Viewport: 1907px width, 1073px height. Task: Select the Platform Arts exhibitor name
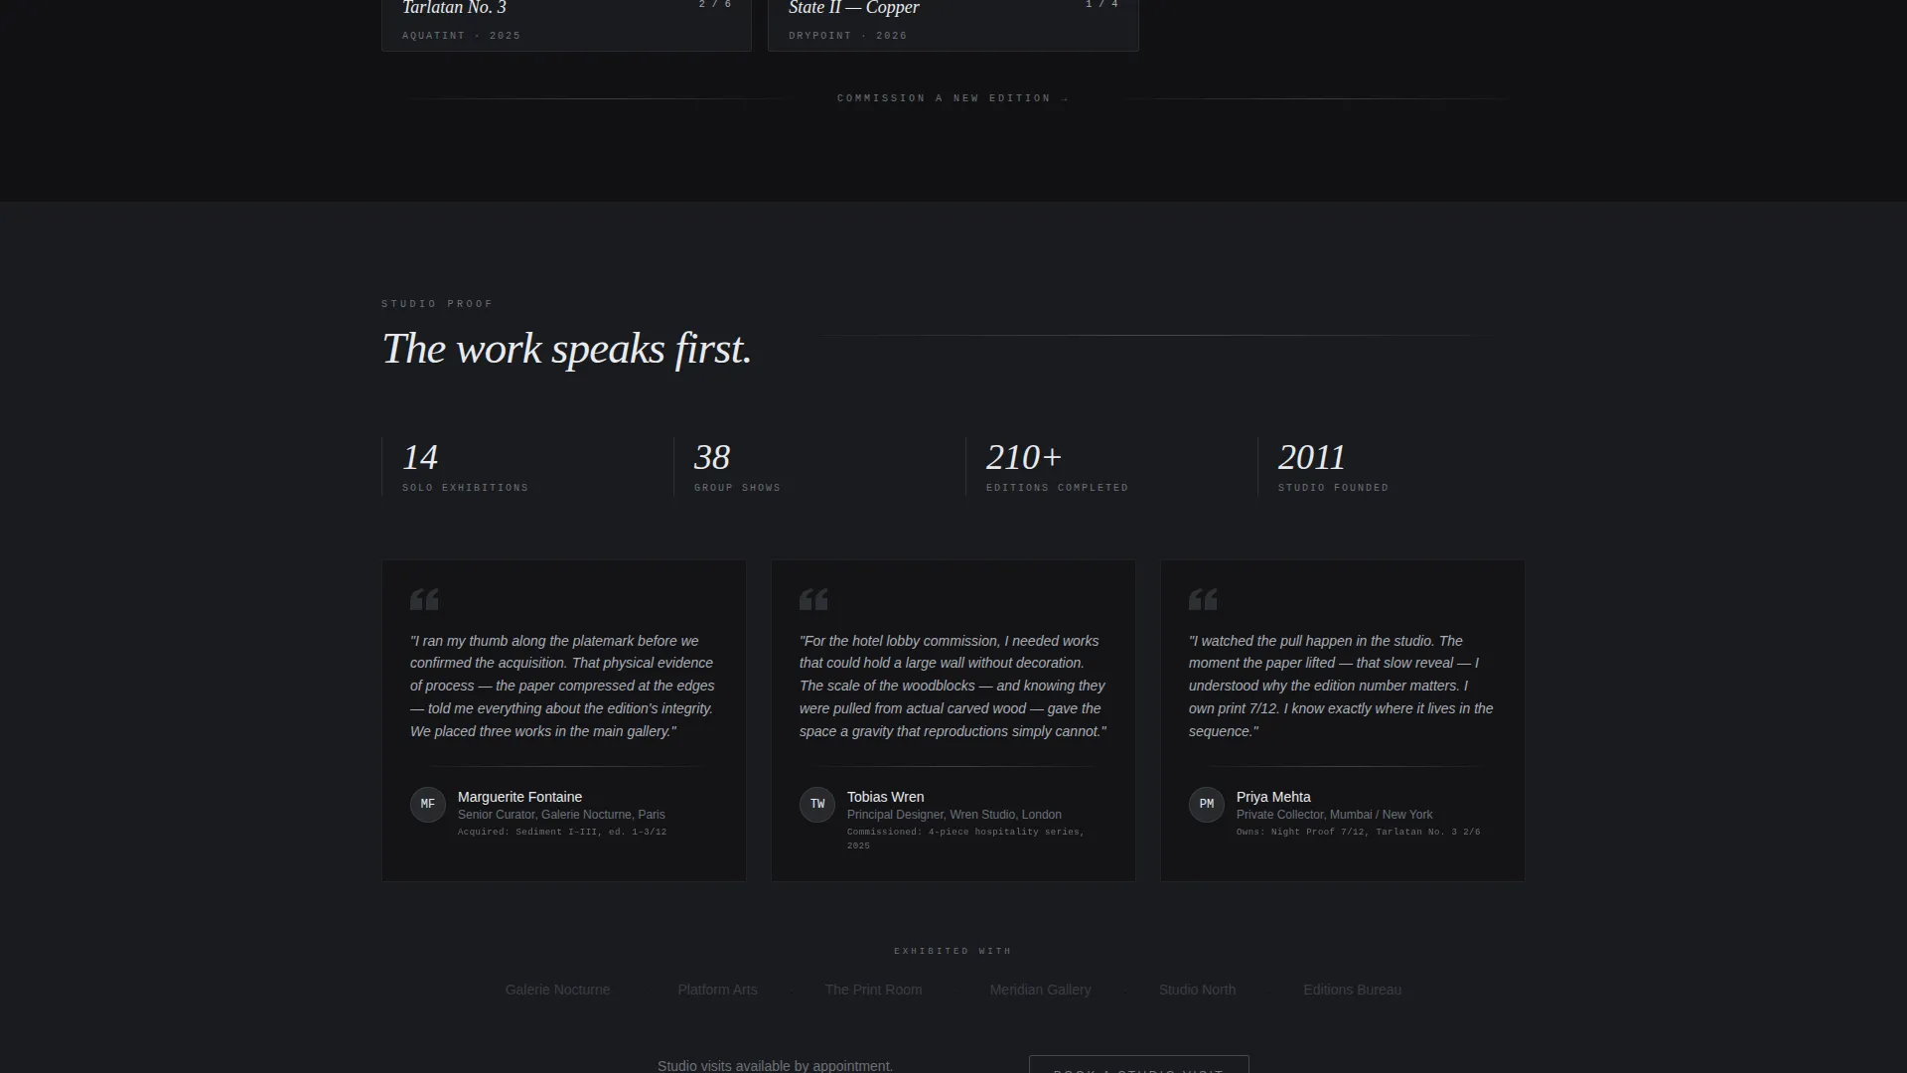[717, 990]
